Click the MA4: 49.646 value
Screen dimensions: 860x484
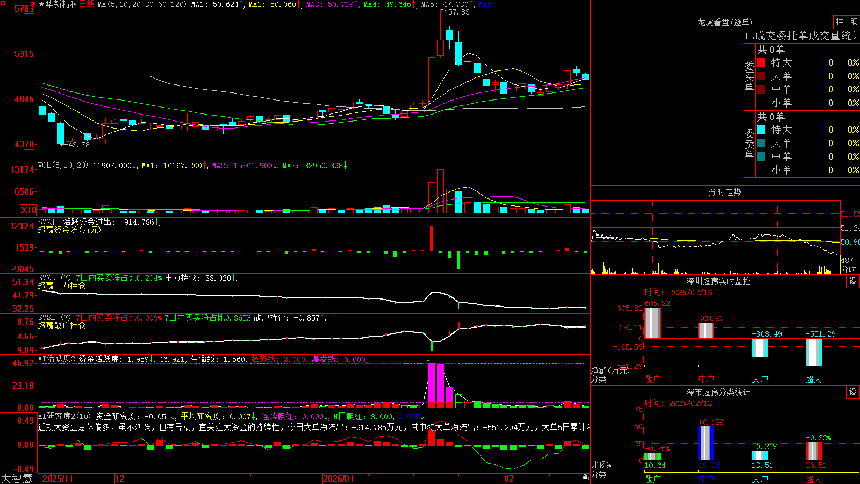(388, 4)
